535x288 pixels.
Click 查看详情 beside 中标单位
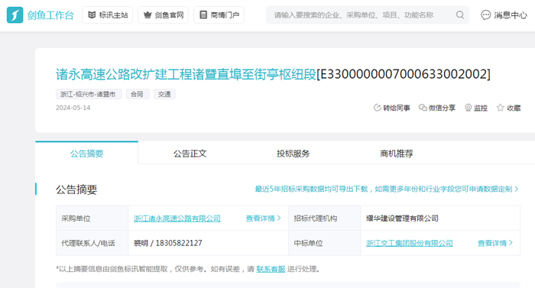(495, 243)
